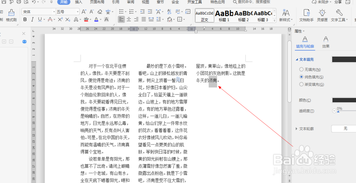Open the font size dropdown 五号
The image size is (356, 183).
pos(78,12)
